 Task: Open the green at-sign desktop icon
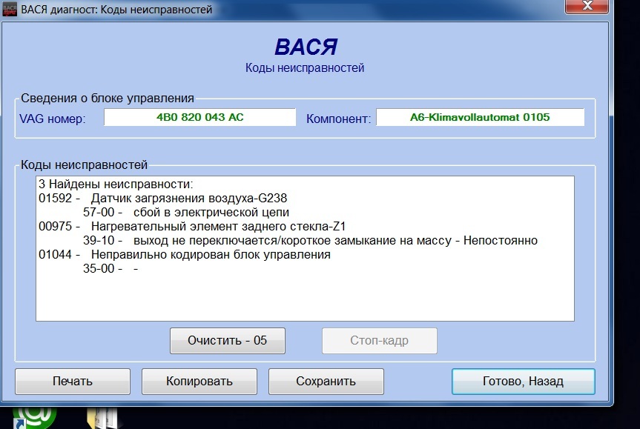point(34,418)
